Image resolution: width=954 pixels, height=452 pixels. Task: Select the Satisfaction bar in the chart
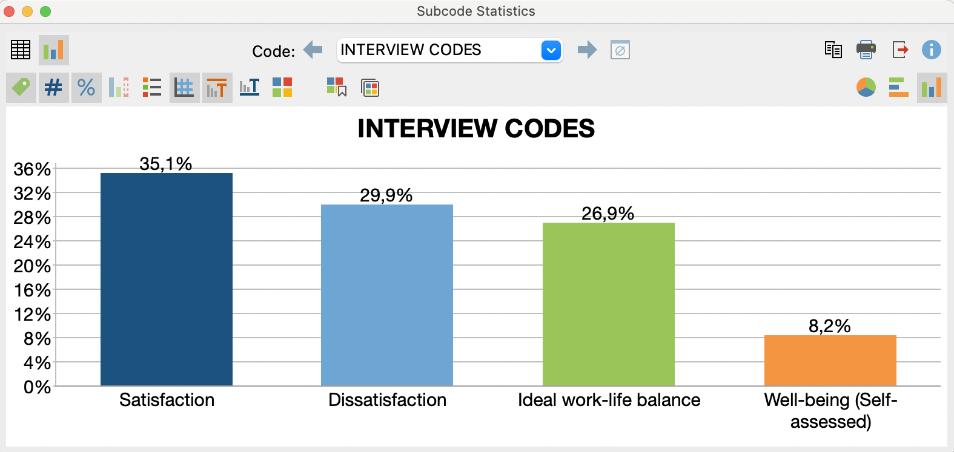(x=167, y=278)
